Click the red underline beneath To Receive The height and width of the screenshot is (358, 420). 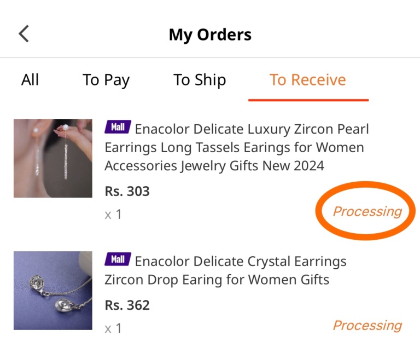click(308, 100)
